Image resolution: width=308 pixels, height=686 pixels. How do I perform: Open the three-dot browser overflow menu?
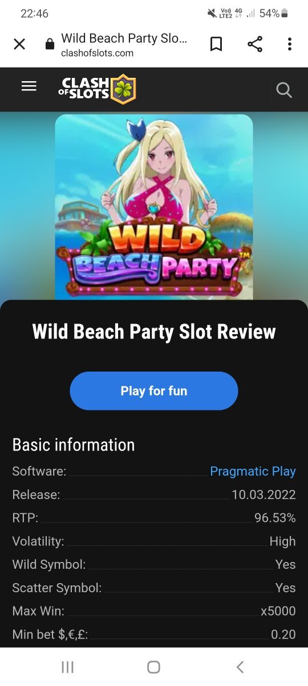click(x=290, y=44)
